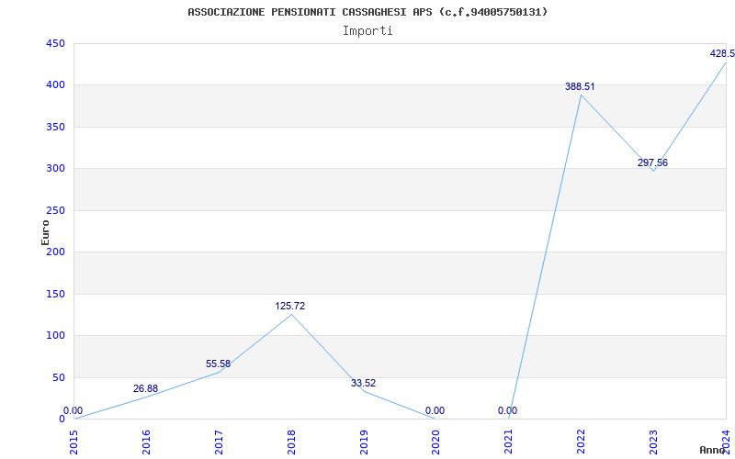Select the 428.5 data label
Image resolution: width=735 pixels, height=459 pixels.
pyautogui.click(x=722, y=53)
